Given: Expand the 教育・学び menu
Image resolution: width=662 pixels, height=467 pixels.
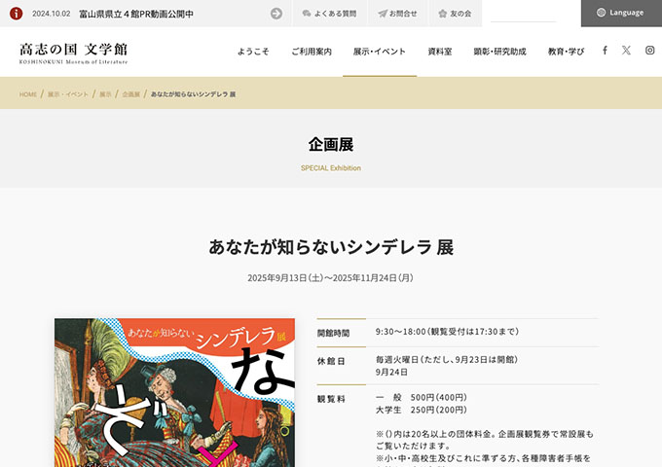Looking at the screenshot, I should [566, 52].
